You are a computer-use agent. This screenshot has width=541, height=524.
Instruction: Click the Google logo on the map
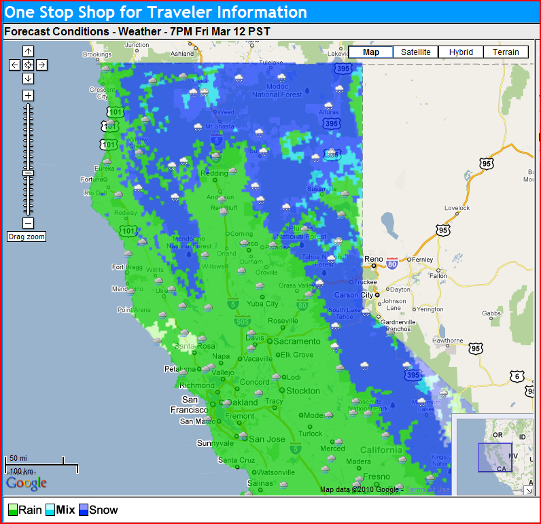(27, 483)
